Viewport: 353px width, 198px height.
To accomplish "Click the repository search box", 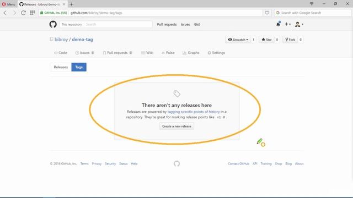I will pos(105,24).
